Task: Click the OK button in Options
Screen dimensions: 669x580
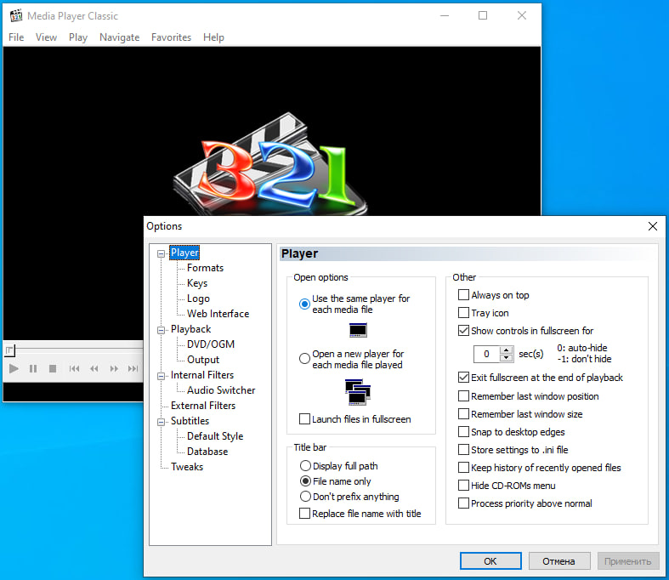Action: tap(490, 561)
